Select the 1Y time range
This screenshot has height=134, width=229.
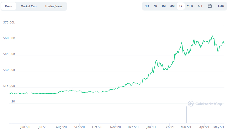coord(181,6)
